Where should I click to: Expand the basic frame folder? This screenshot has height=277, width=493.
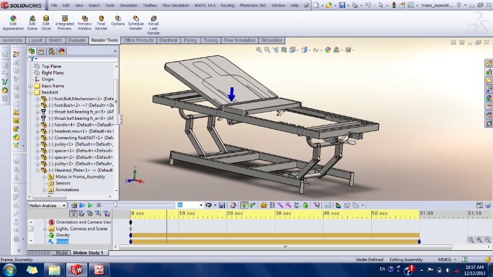31,86
